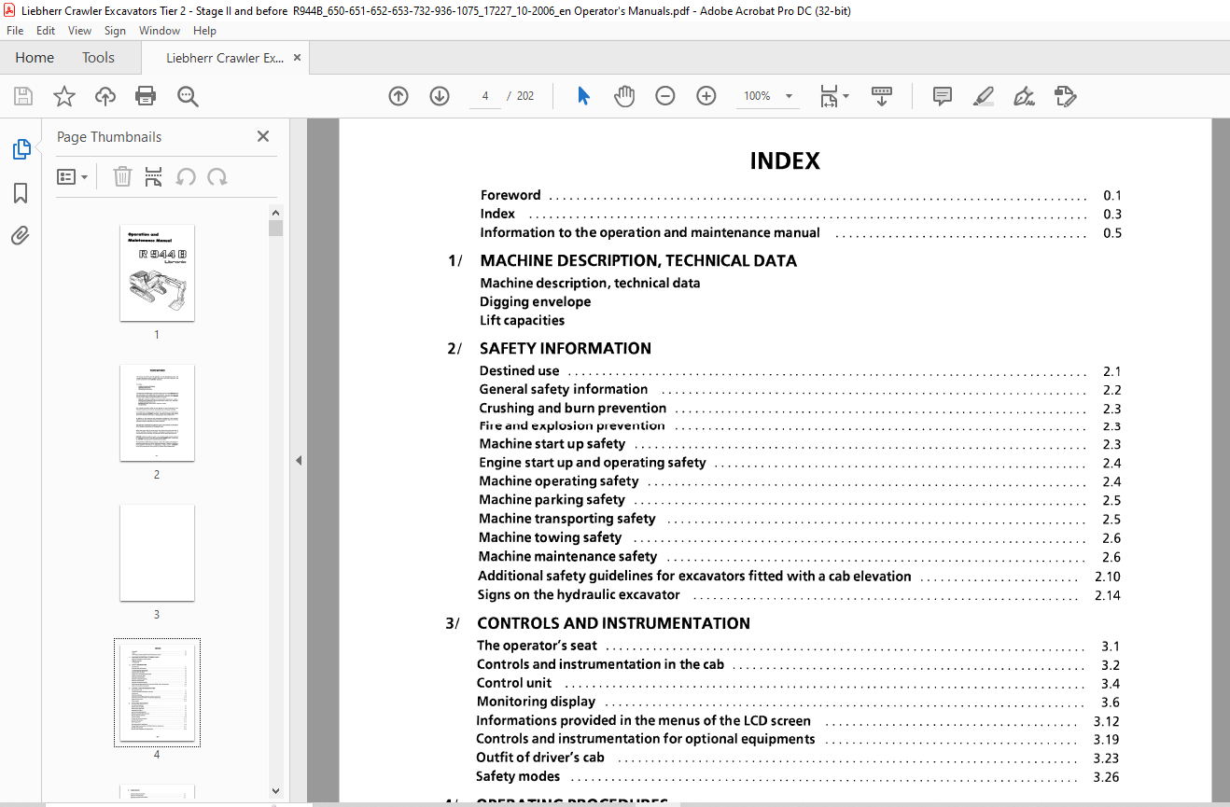Expand the fit page options arrow
The image size is (1230, 807).
click(x=846, y=96)
